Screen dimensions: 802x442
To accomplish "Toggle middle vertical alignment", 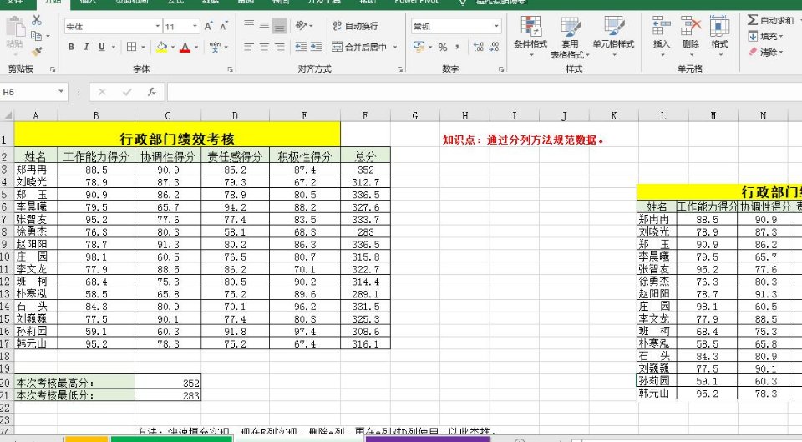I will [x=265, y=25].
